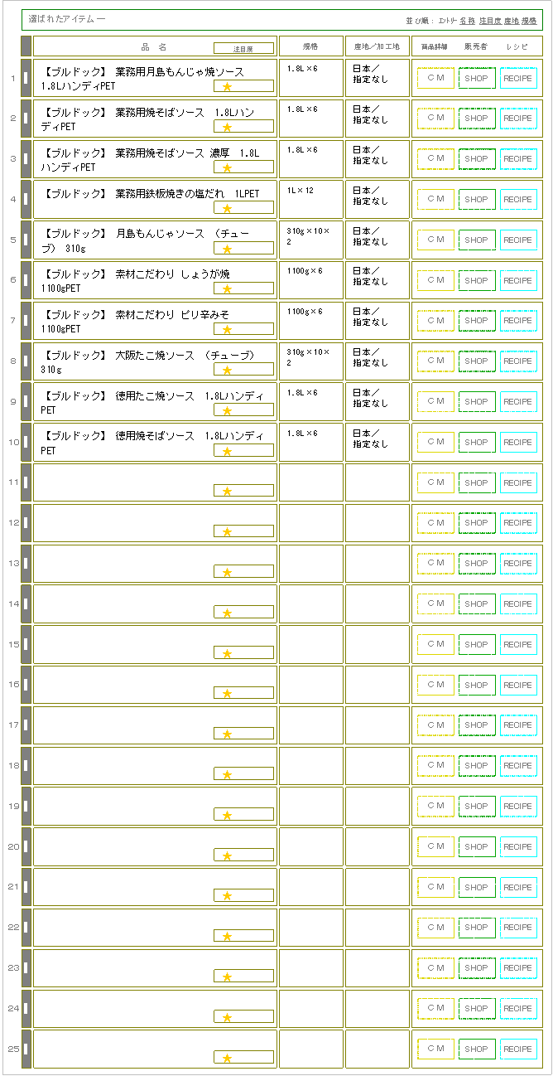Click the star in empty row 22
This screenshot has height=1076, width=553.
point(227,937)
